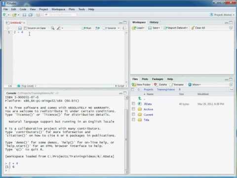The image size is (237, 178).
Task: Click the refresh icon in Workspace pane
Action: [231, 28]
